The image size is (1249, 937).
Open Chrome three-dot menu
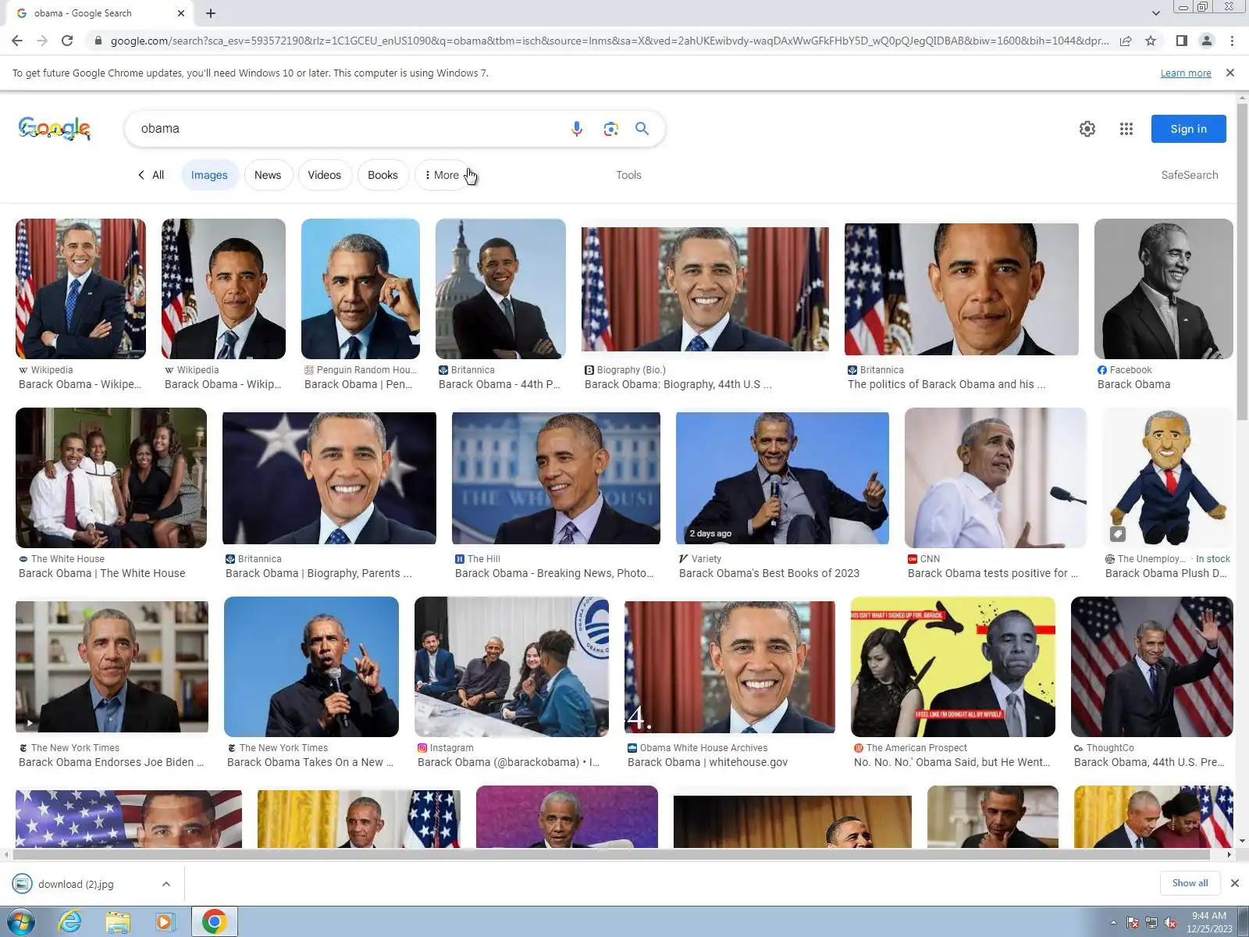pyautogui.click(x=1232, y=41)
